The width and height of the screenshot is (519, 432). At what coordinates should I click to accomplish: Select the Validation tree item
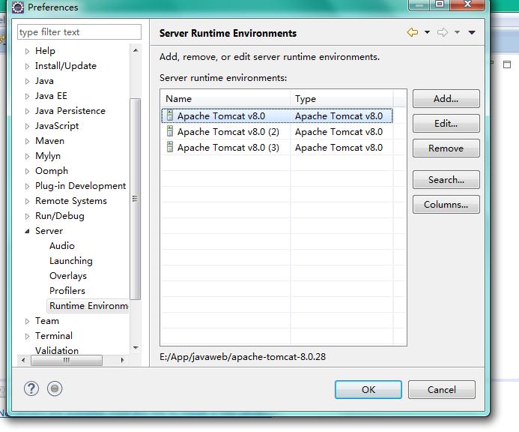point(57,350)
